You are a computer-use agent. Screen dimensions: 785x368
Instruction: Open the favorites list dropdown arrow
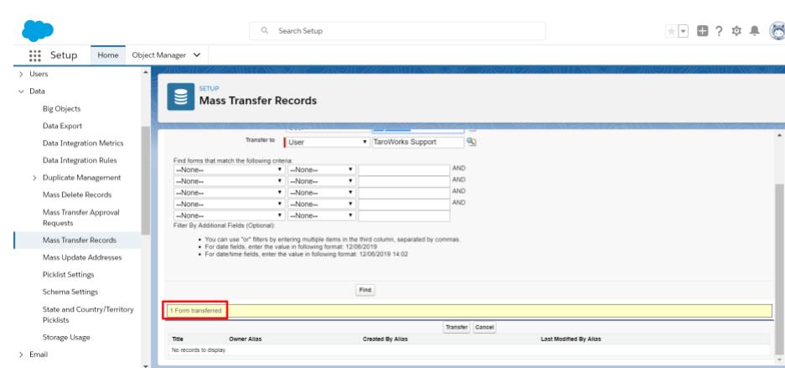pyautogui.click(x=684, y=31)
